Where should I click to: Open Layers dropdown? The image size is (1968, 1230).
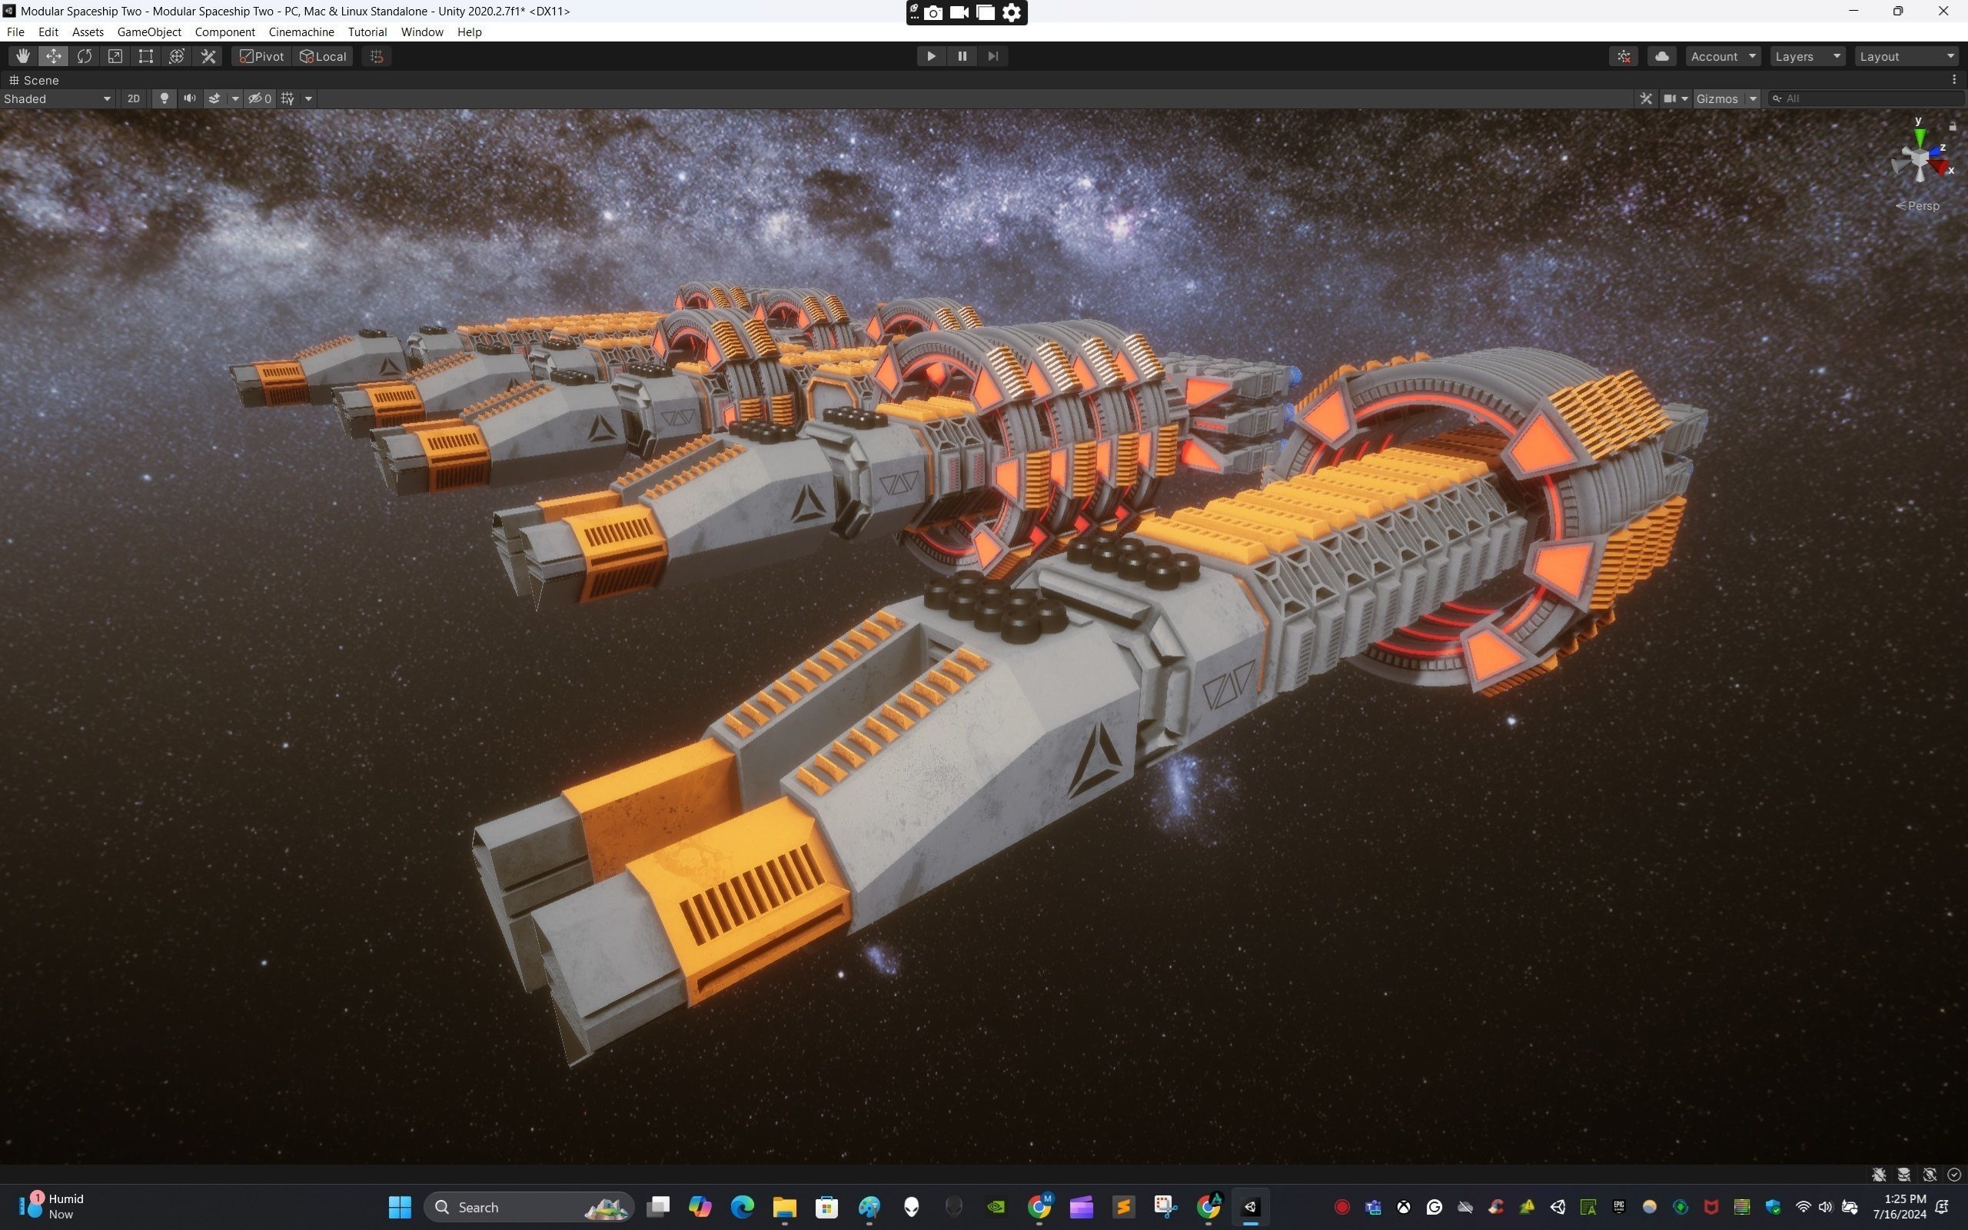(x=1808, y=56)
